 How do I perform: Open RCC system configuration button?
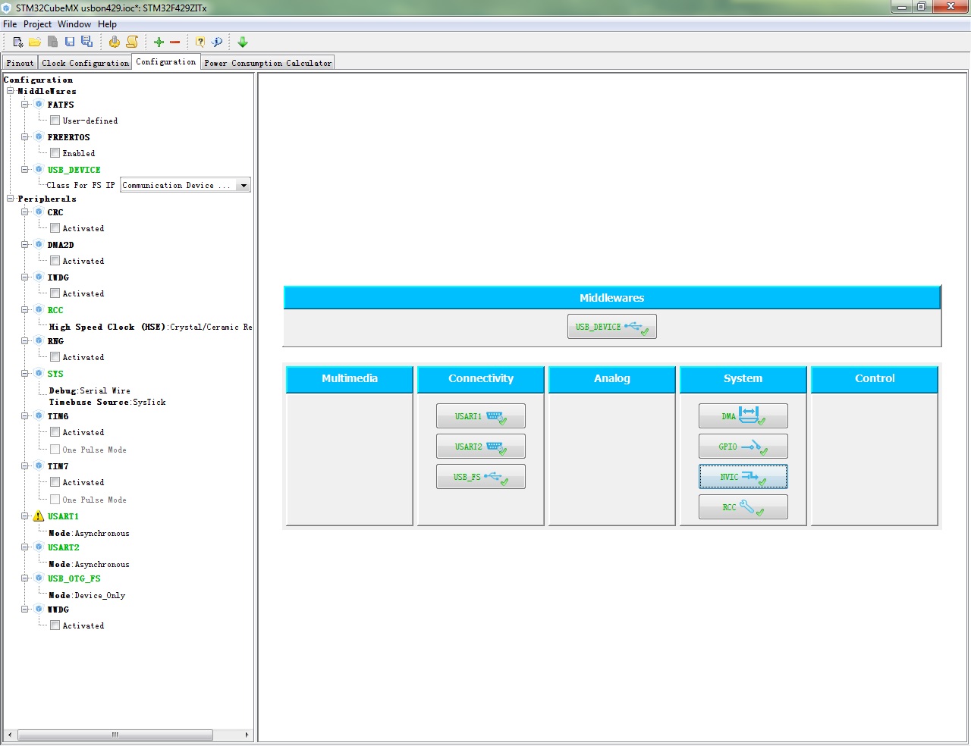click(743, 507)
